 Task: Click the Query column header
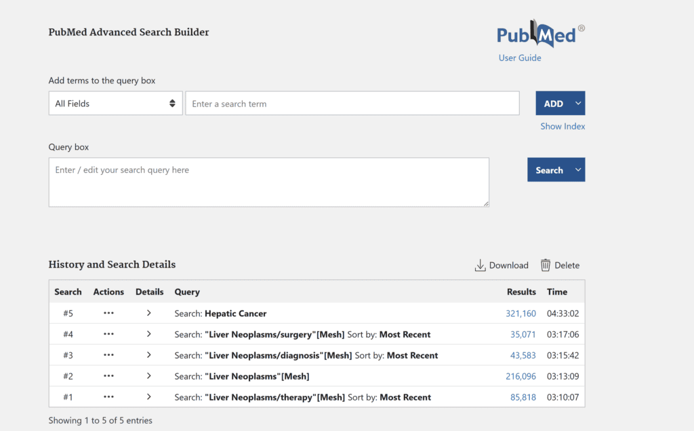187,291
